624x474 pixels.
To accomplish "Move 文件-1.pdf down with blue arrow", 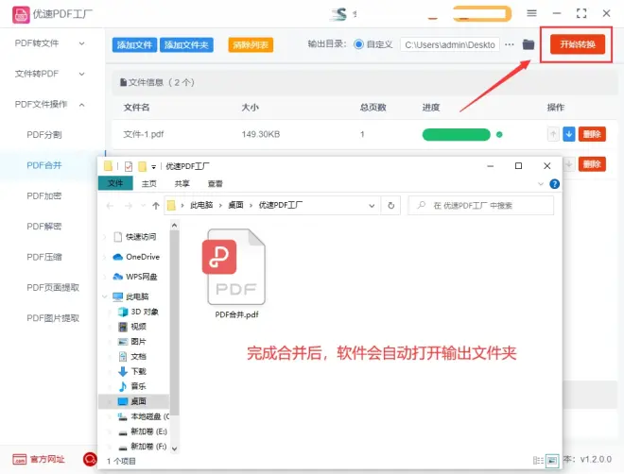I will 569,134.
